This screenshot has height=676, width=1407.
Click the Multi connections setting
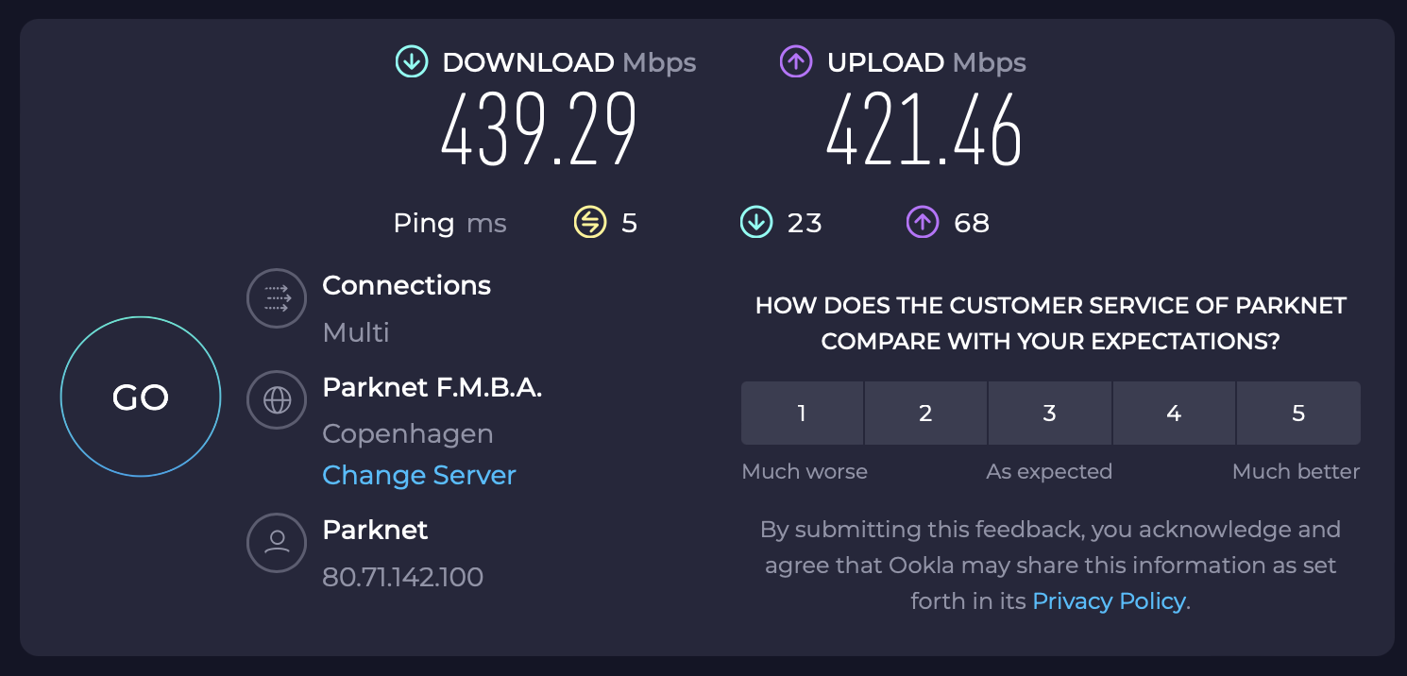coord(356,332)
